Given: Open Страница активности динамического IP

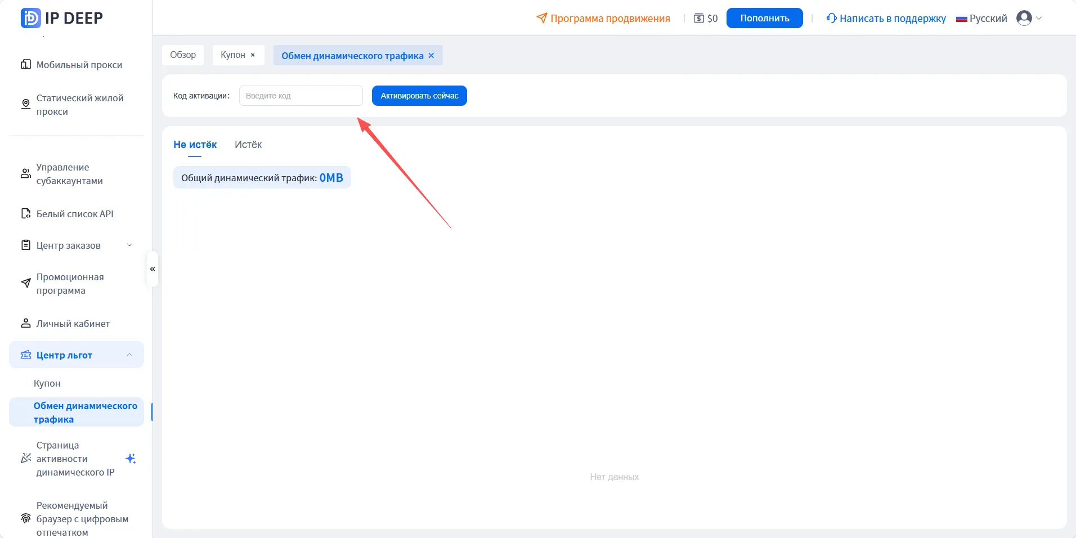Looking at the screenshot, I should pos(77,459).
